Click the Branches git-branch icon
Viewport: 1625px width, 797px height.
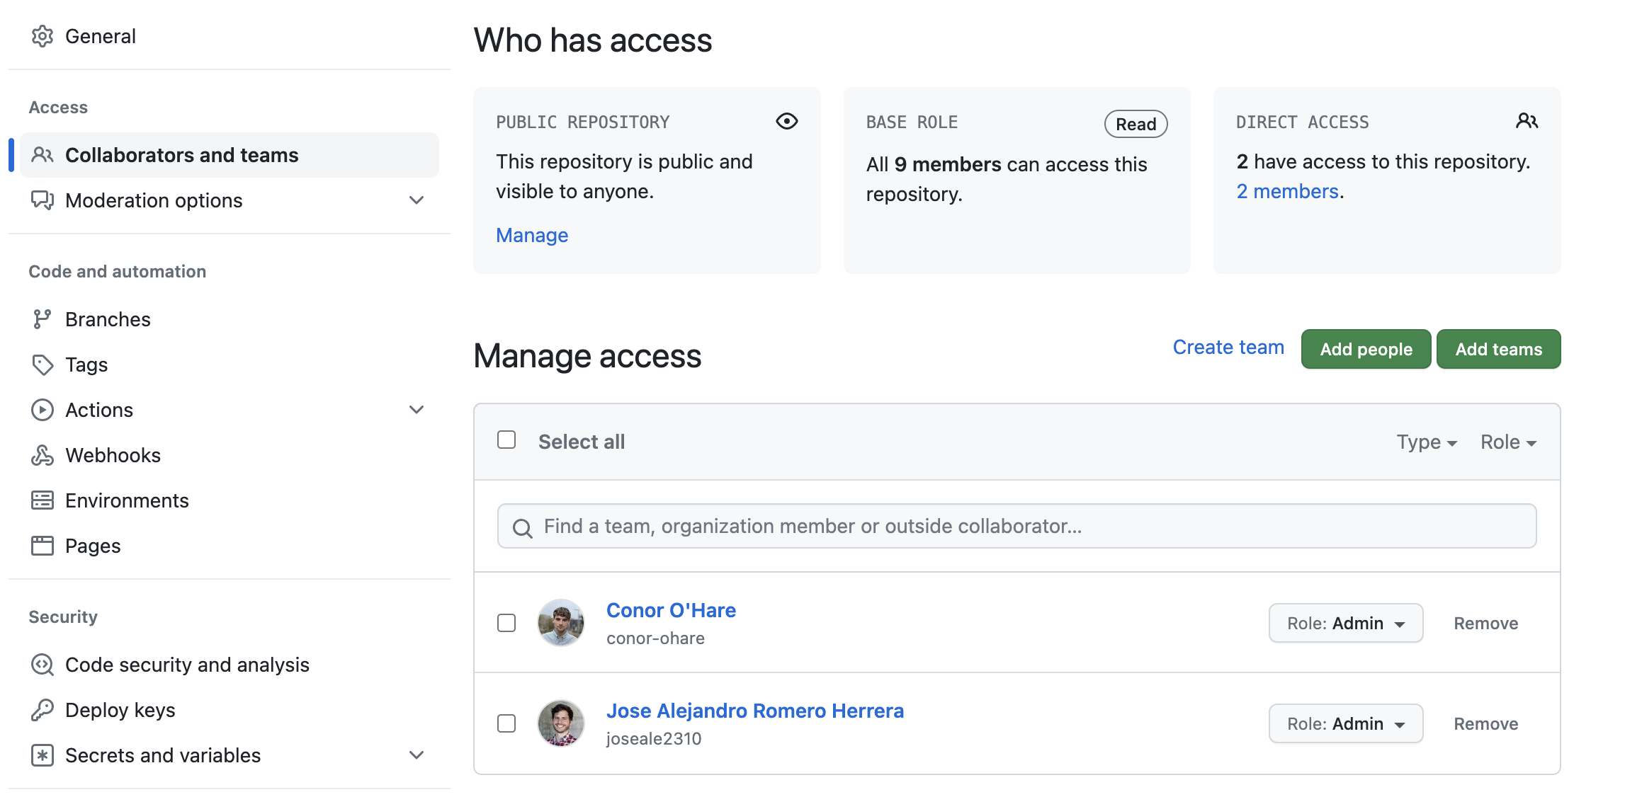pos(42,319)
